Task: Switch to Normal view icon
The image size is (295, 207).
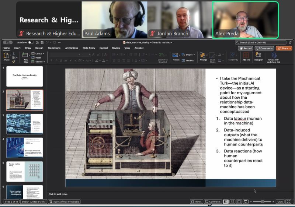Action: point(225,202)
